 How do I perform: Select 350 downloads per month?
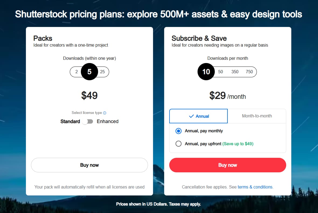pos(235,72)
